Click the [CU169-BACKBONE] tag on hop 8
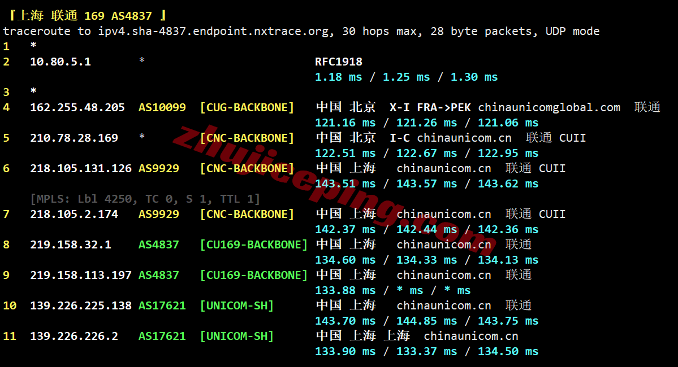Viewport: 678px width, 367px height. (254, 245)
